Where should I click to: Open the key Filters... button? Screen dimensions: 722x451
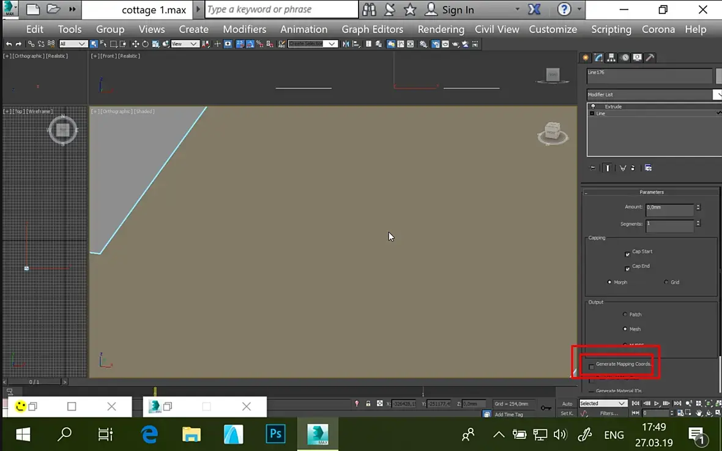point(609,413)
